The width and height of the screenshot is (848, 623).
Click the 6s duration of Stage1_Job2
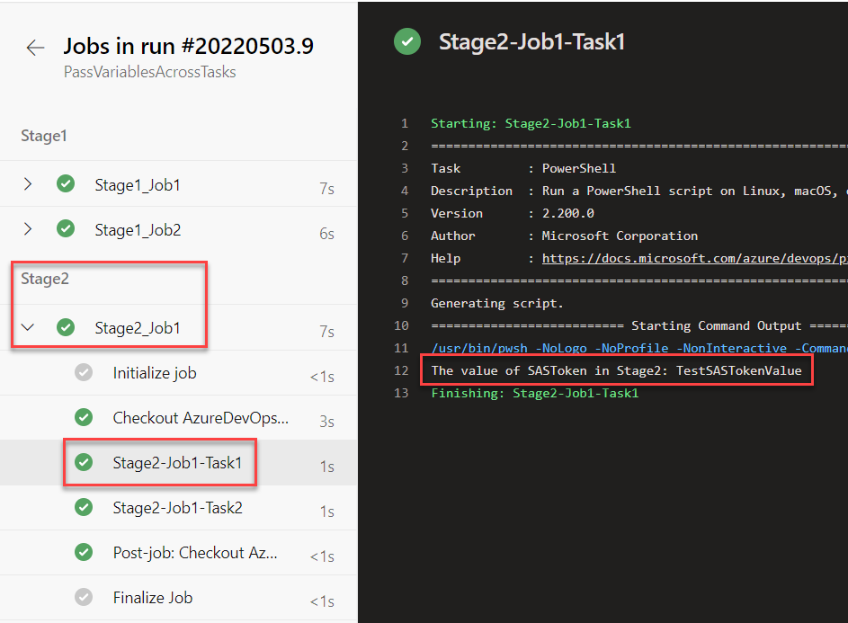(326, 233)
